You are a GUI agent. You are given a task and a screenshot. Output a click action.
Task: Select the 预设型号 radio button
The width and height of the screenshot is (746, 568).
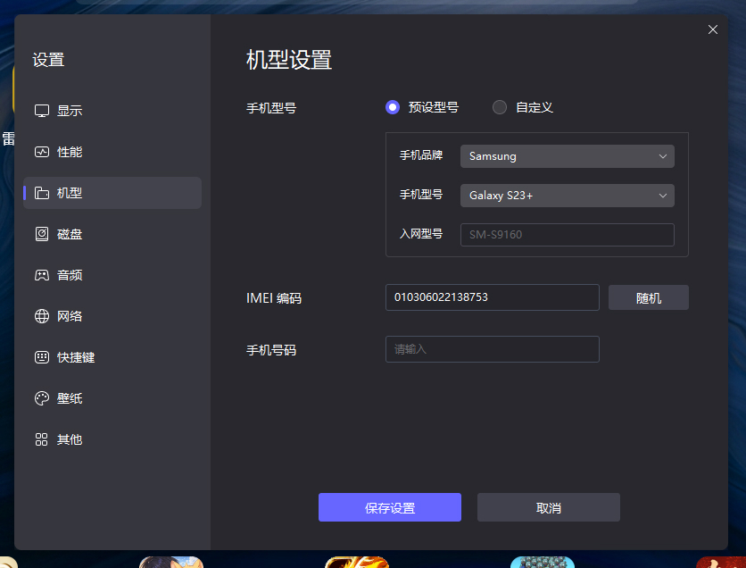click(392, 106)
